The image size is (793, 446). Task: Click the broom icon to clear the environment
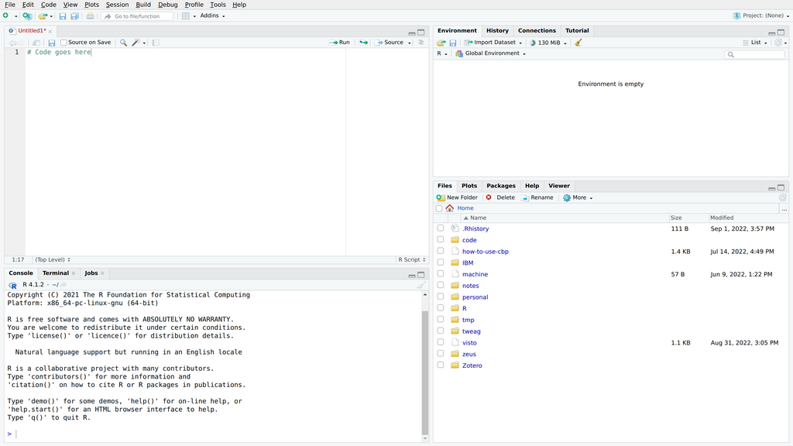(578, 43)
